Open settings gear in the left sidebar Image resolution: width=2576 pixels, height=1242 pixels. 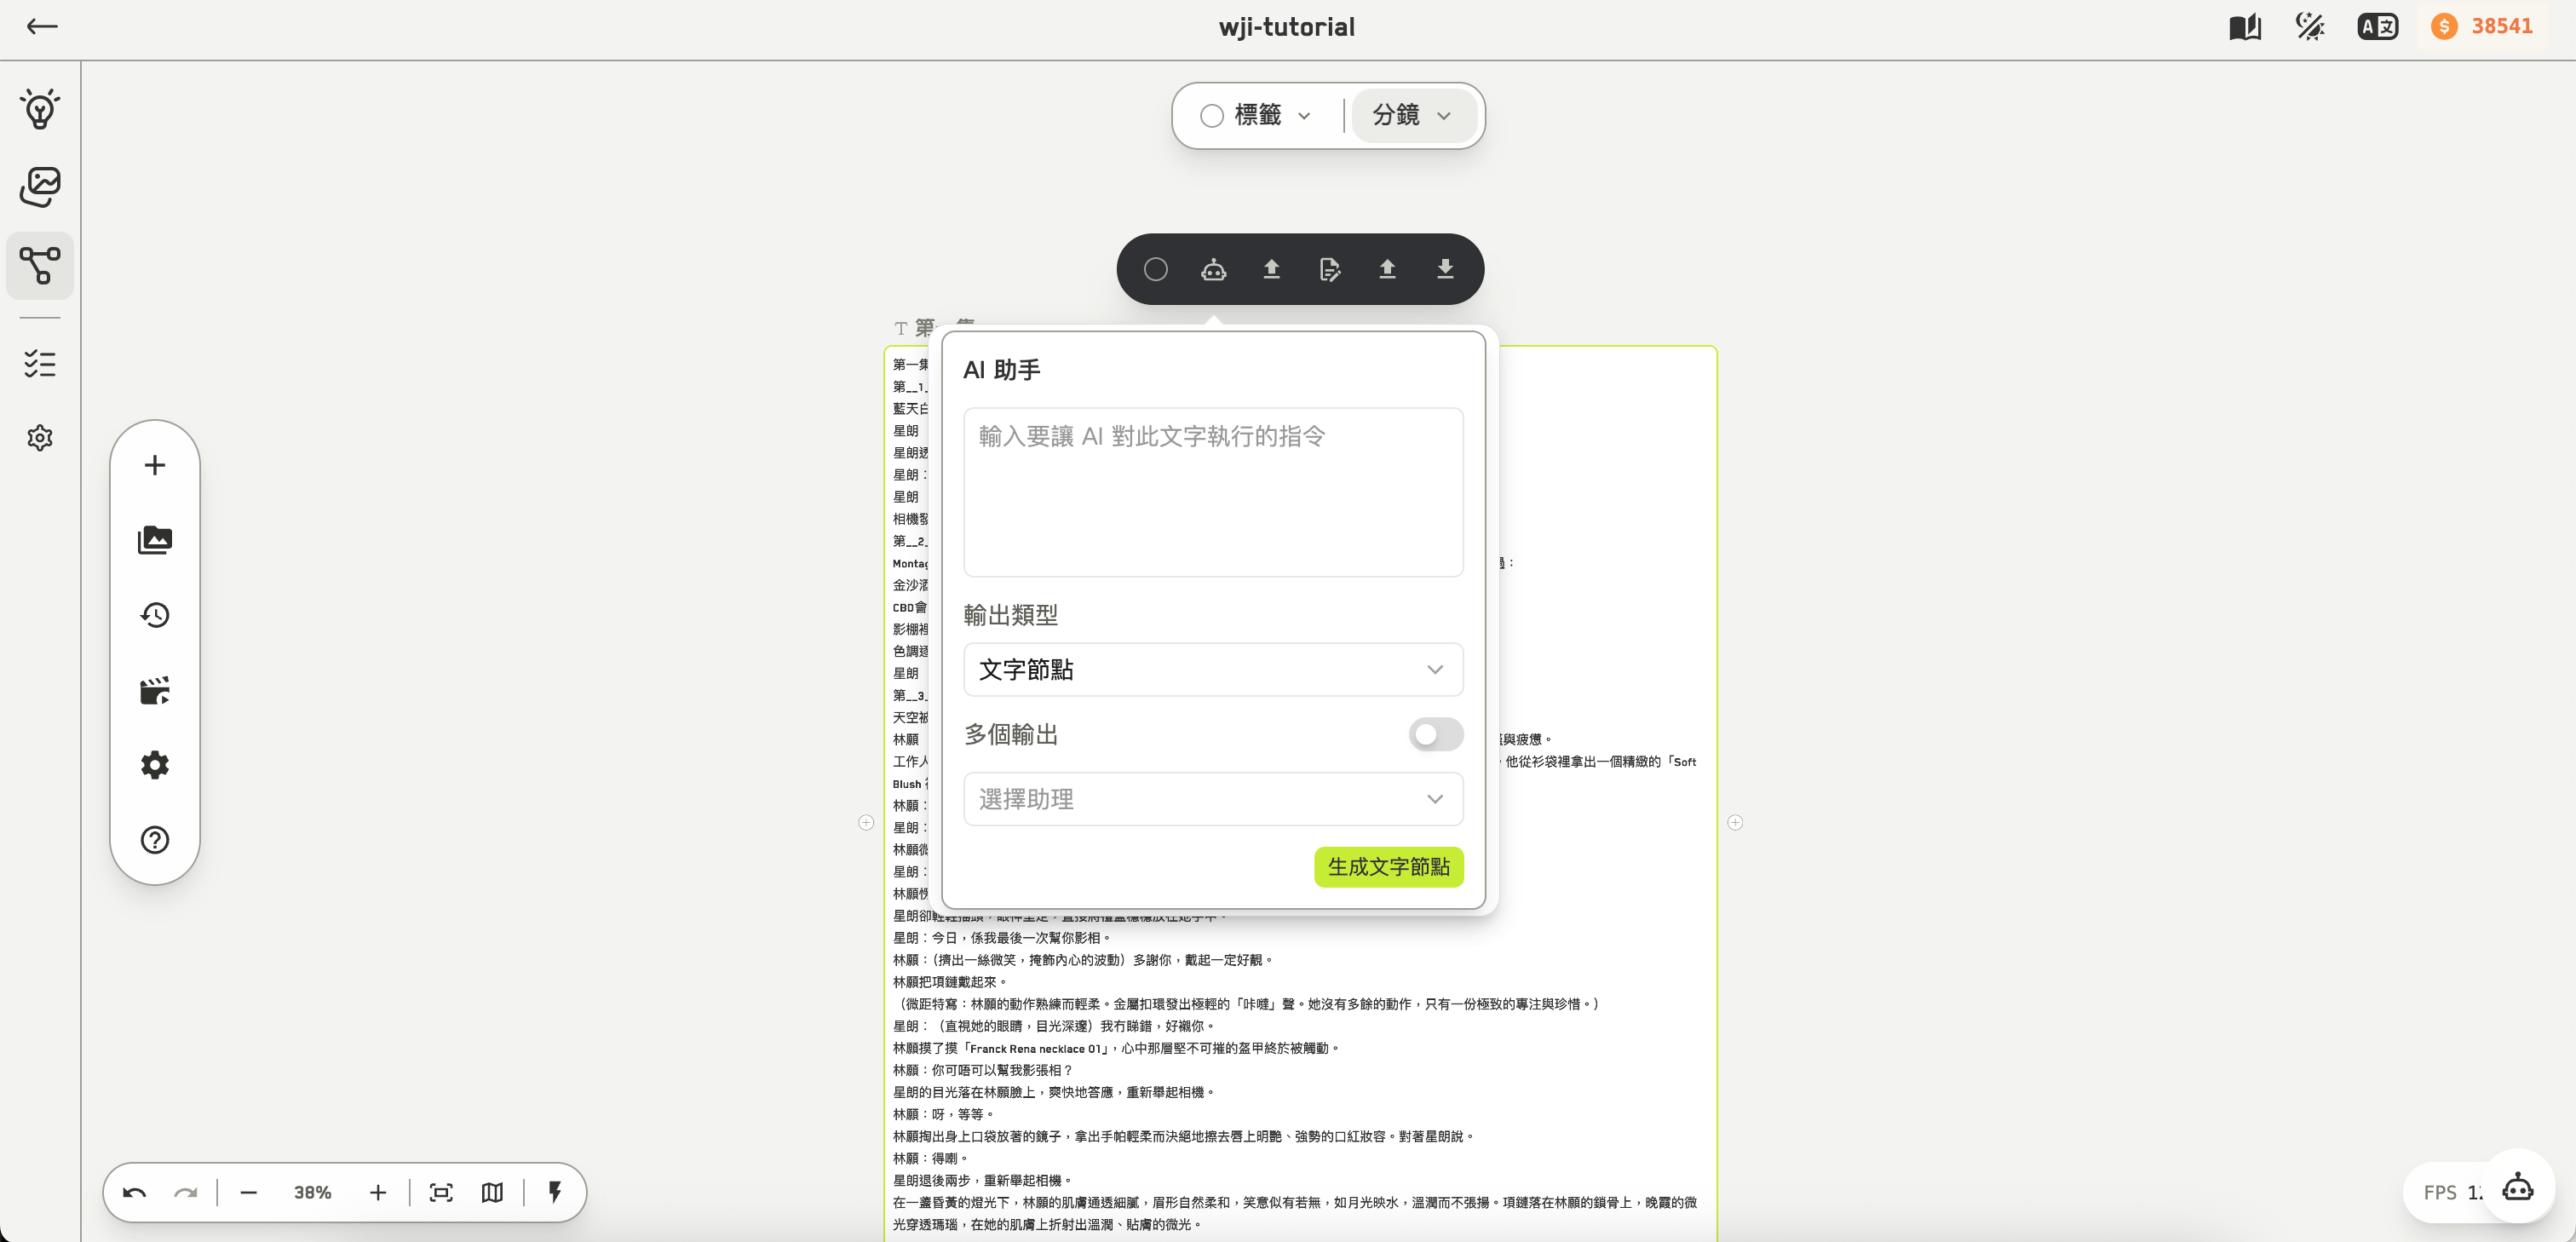click(40, 438)
